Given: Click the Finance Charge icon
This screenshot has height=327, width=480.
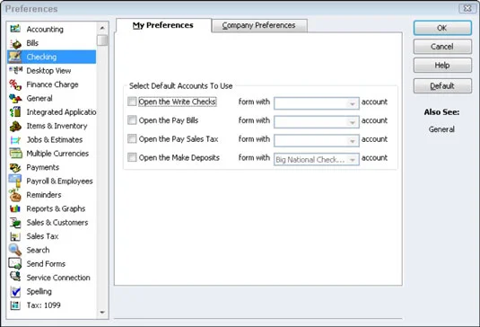Looking at the screenshot, I should (x=15, y=84).
